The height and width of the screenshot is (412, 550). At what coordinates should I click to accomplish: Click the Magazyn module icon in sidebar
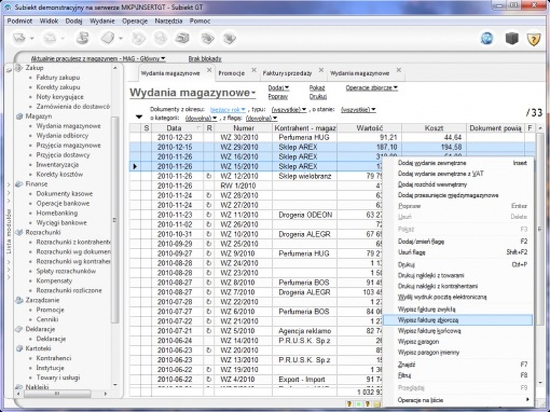point(19,116)
